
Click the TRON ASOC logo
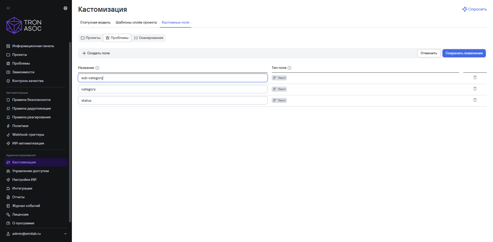(24, 25)
